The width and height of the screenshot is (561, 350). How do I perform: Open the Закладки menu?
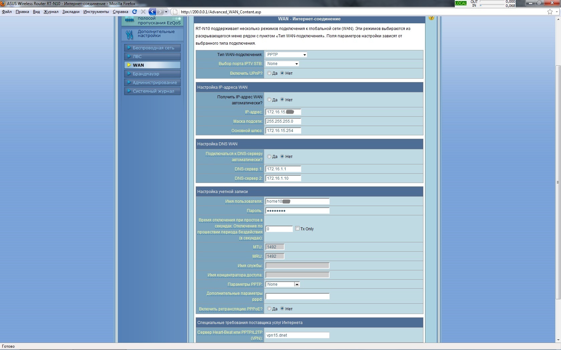71,12
